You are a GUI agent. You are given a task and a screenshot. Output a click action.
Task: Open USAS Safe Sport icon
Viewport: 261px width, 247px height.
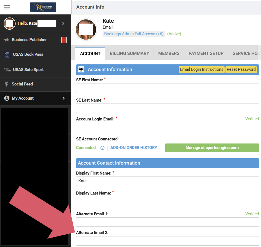click(x=7, y=70)
